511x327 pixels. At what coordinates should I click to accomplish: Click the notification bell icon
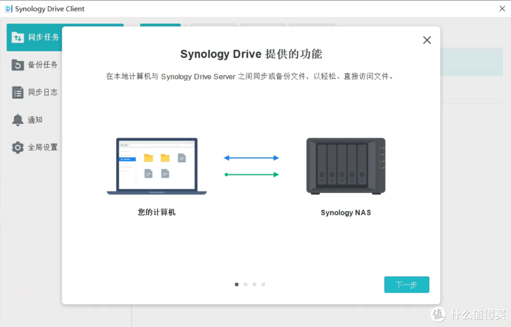click(x=18, y=120)
